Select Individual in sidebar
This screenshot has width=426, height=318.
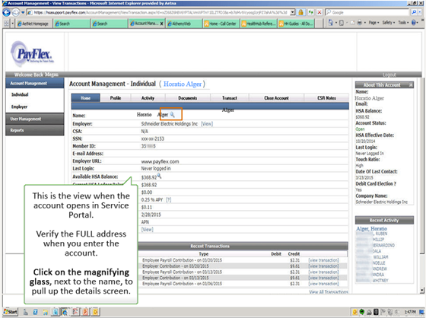coord(20,94)
